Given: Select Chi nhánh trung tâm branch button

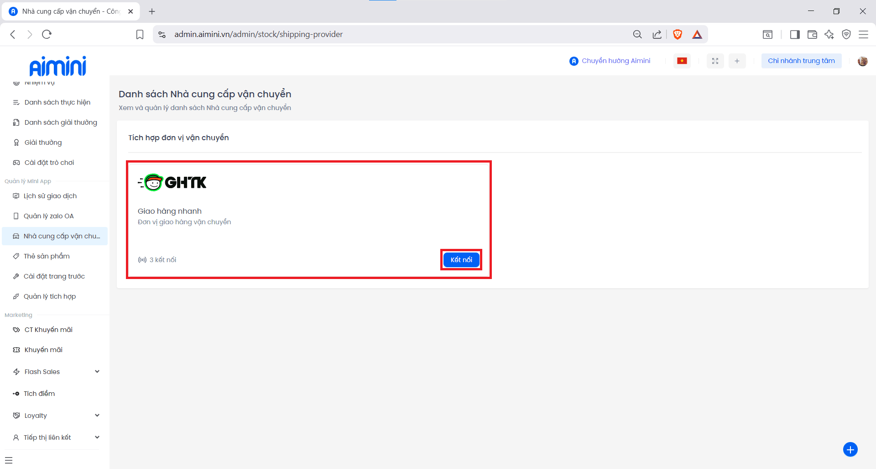Looking at the screenshot, I should click(801, 61).
